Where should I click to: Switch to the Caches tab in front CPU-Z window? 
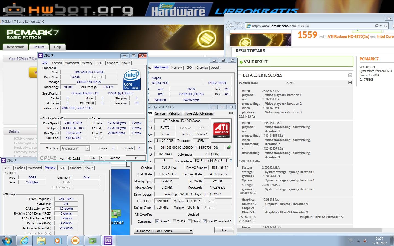pos(57,63)
